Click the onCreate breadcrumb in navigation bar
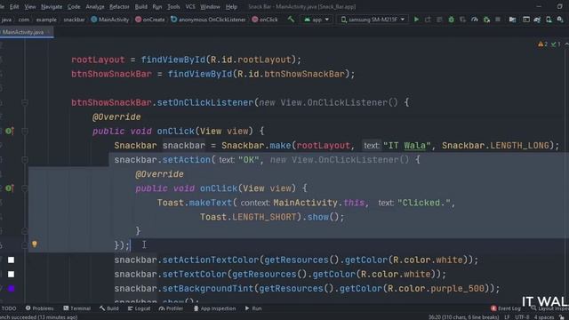 tap(150, 20)
